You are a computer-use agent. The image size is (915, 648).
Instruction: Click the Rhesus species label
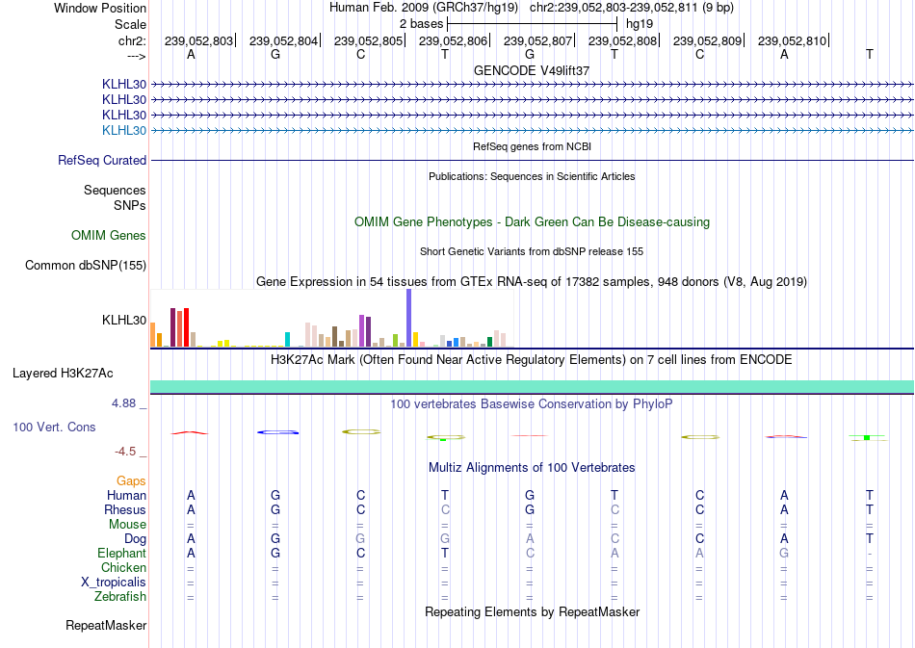(x=125, y=509)
